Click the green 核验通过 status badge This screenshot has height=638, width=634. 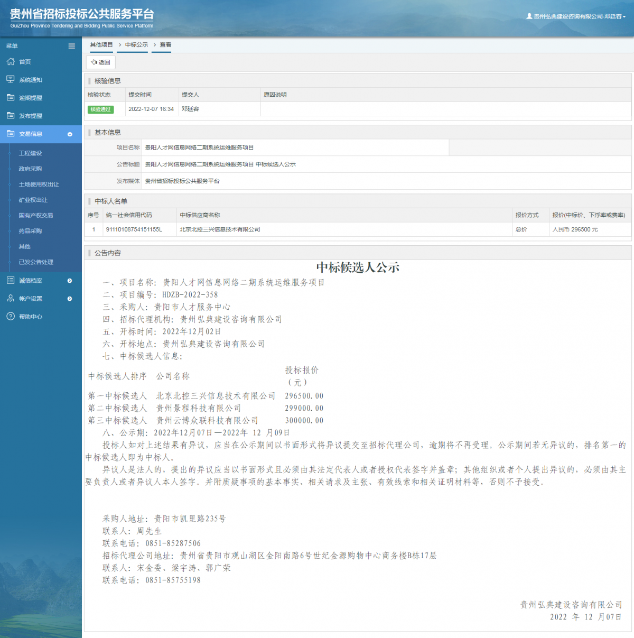(x=100, y=109)
